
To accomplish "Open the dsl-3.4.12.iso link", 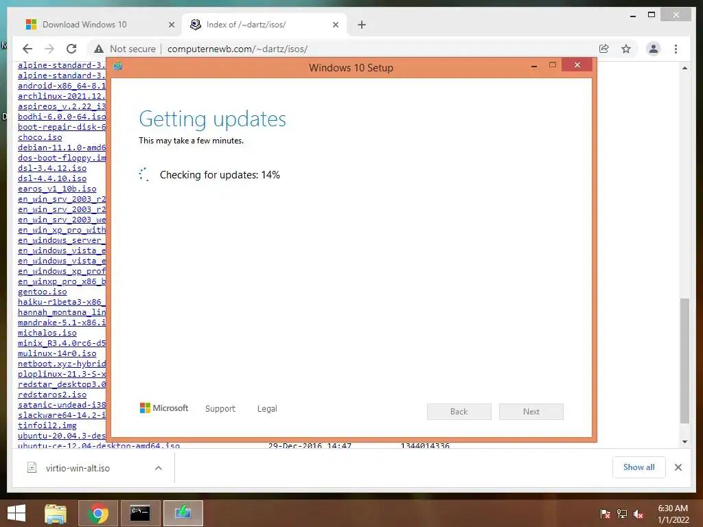I will 52,169.
